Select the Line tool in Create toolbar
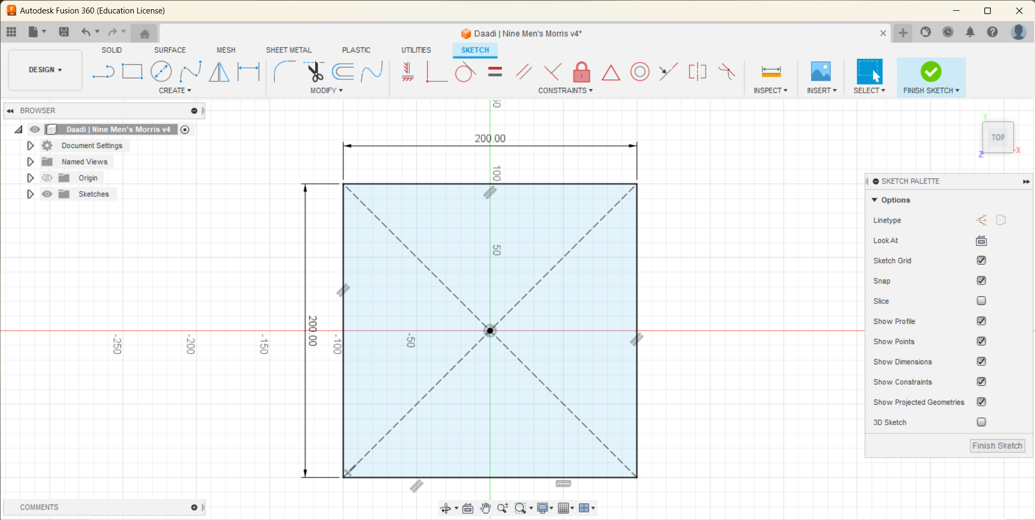1035x520 pixels. (x=103, y=71)
